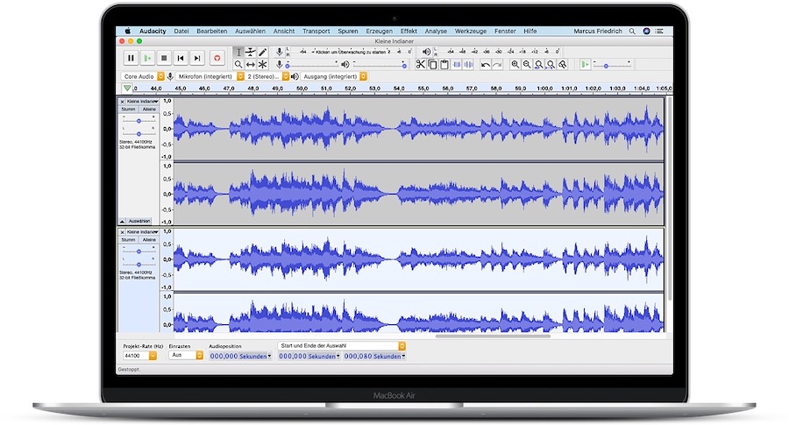
Task: Toggle Alleine on the first track
Action: [x=149, y=110]
